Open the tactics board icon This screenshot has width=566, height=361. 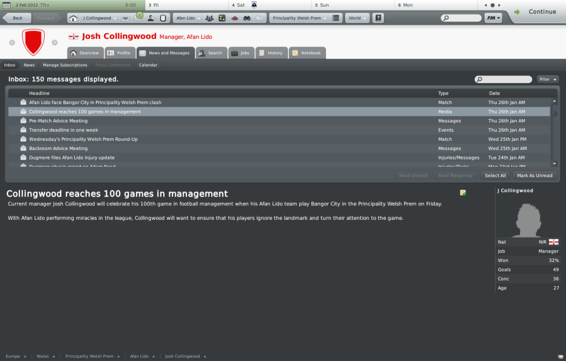(222, 18)
